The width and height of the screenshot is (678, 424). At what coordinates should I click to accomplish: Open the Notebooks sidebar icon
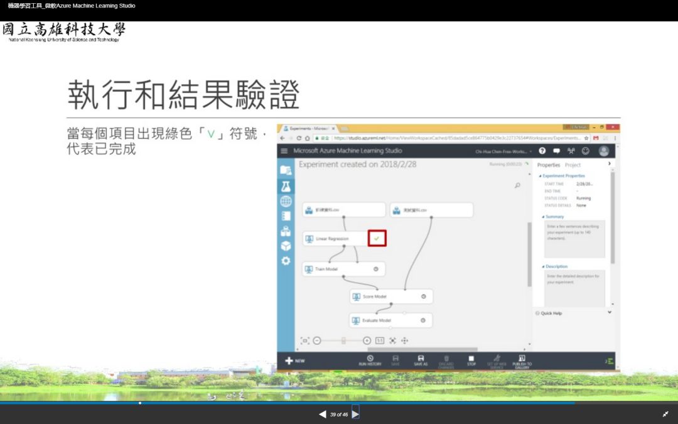coord(286,216)
